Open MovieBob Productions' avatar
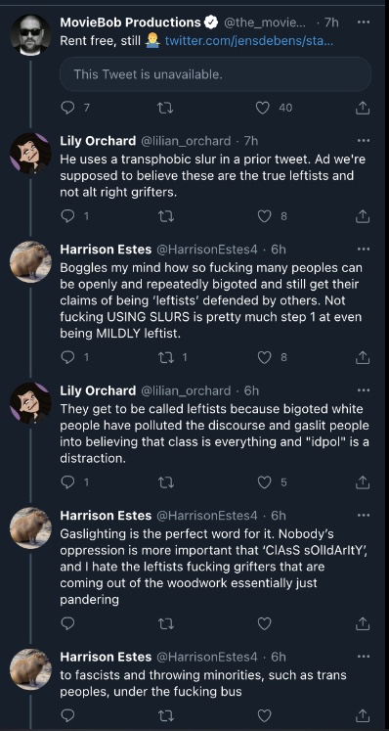This screenshot has width=389, height=731. (30, 35)
